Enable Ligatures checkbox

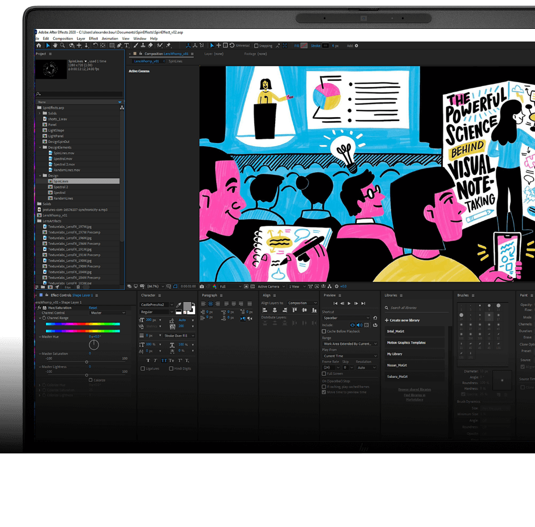coord(143,369)
